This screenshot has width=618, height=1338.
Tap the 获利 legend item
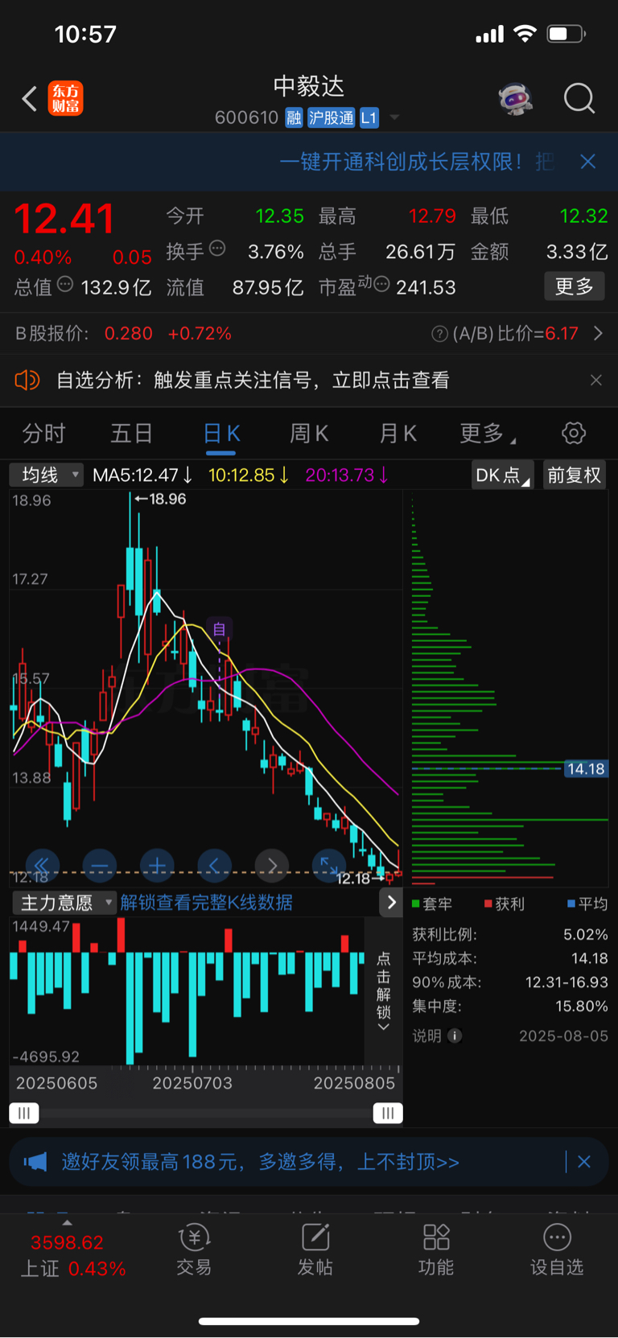(x=504, y=904)
